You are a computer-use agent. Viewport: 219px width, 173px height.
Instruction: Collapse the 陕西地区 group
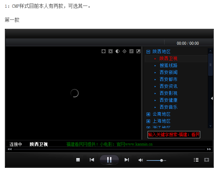148,52
